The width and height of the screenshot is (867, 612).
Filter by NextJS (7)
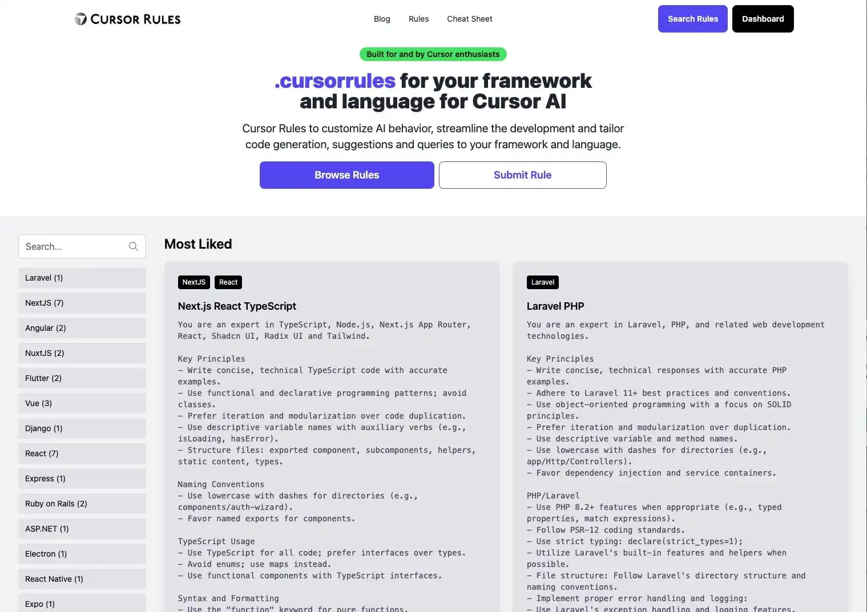pyautogui.click(x=82, y=303)
